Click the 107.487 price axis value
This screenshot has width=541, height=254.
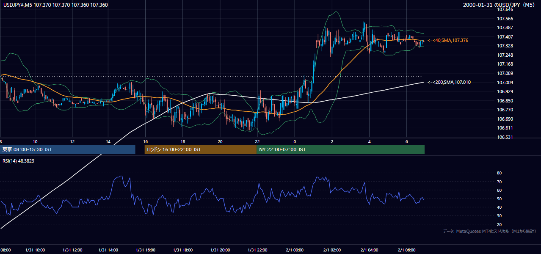(x=505, y=28)
